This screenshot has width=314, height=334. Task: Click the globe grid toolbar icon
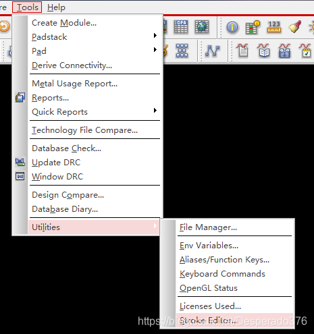[202, 27]
